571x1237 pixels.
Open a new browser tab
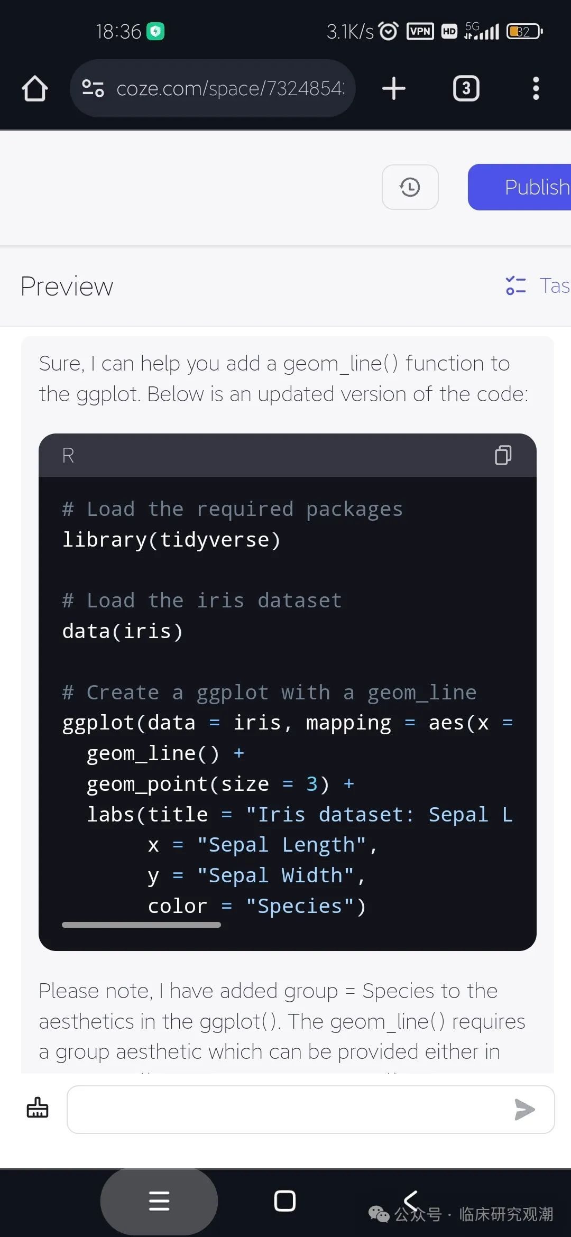coord(394,88)
